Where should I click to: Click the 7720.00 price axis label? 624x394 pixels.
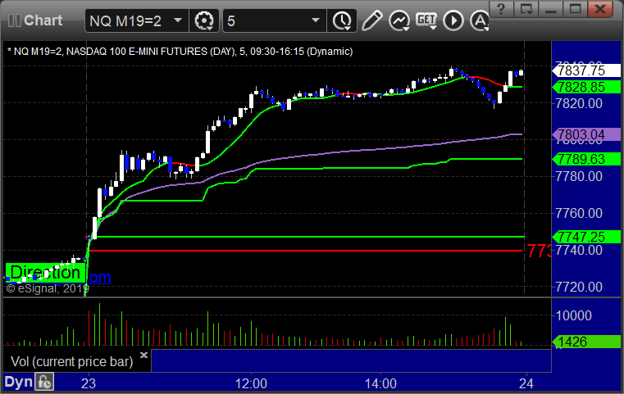coord(579,287)
